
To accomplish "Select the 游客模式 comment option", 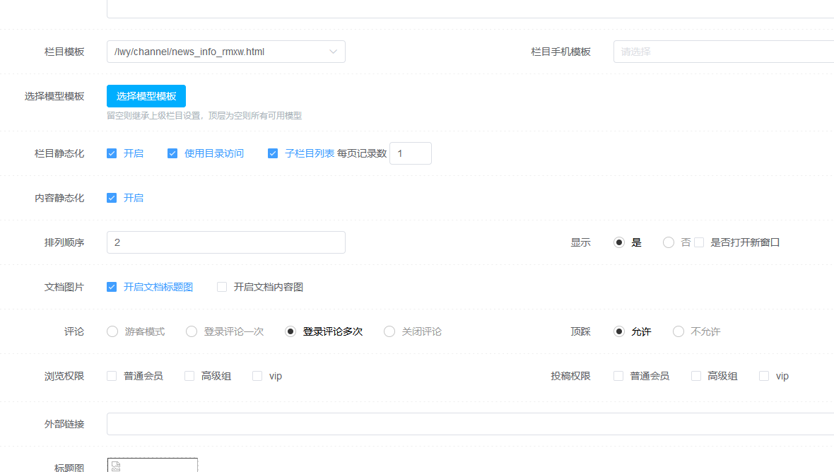I will [112, 331].
